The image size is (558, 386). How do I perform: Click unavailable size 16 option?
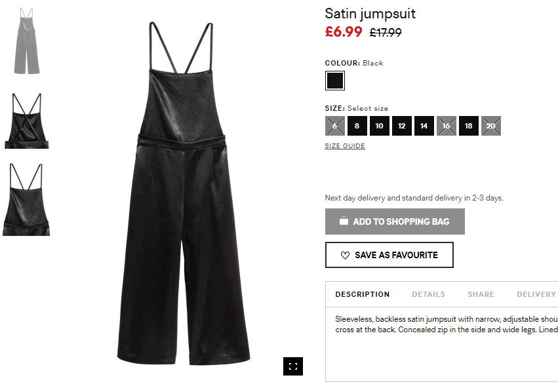pyautogui.click(x=447, y=126)
